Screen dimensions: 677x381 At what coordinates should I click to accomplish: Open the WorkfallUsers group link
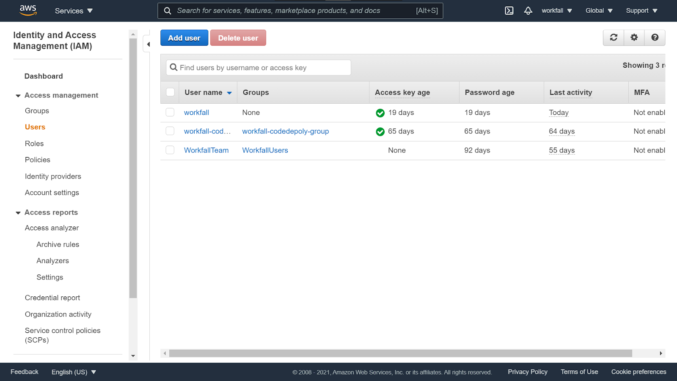[x=265, y=150]
